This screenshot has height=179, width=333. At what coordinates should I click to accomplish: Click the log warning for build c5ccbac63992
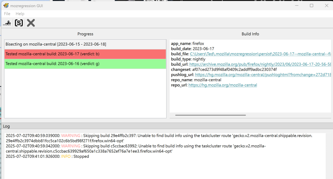point(136,148)
